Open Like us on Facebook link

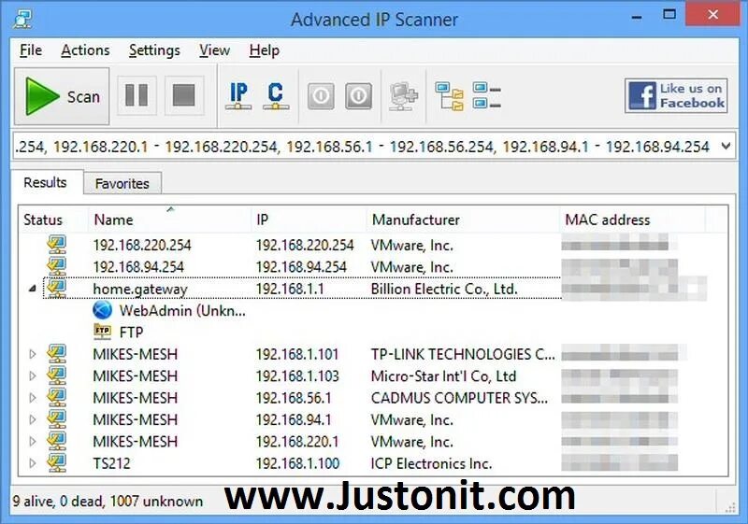(x=676, y=96)
